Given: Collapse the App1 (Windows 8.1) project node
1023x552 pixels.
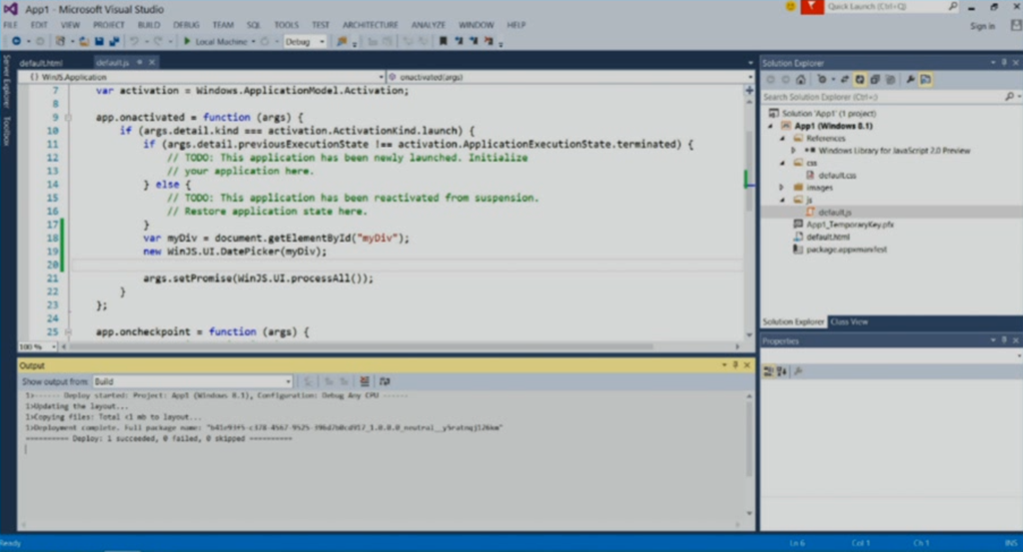Looking at the screenshot, I should pyautogui.click(x=770, y=126).
